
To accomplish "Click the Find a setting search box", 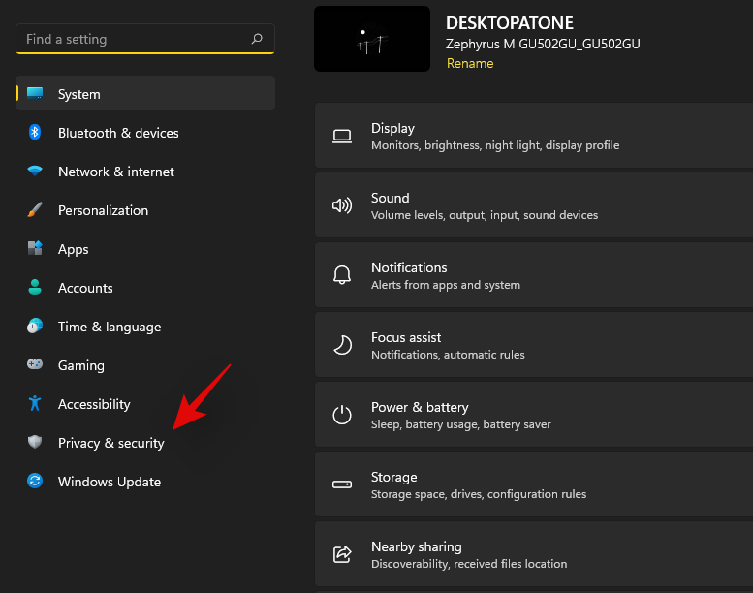I will 136,39.
